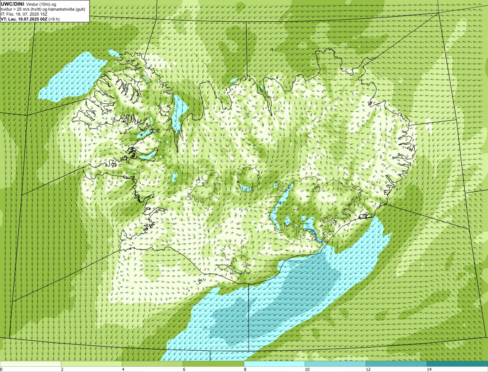Click the scale label "10"
Viewport: 488px width, 372px height.
307,369
